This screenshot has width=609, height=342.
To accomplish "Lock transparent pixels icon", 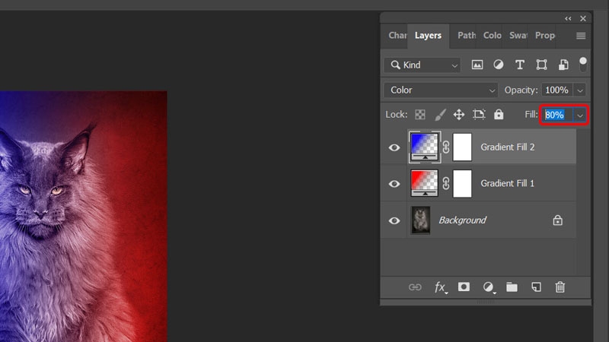I will 420,115.
